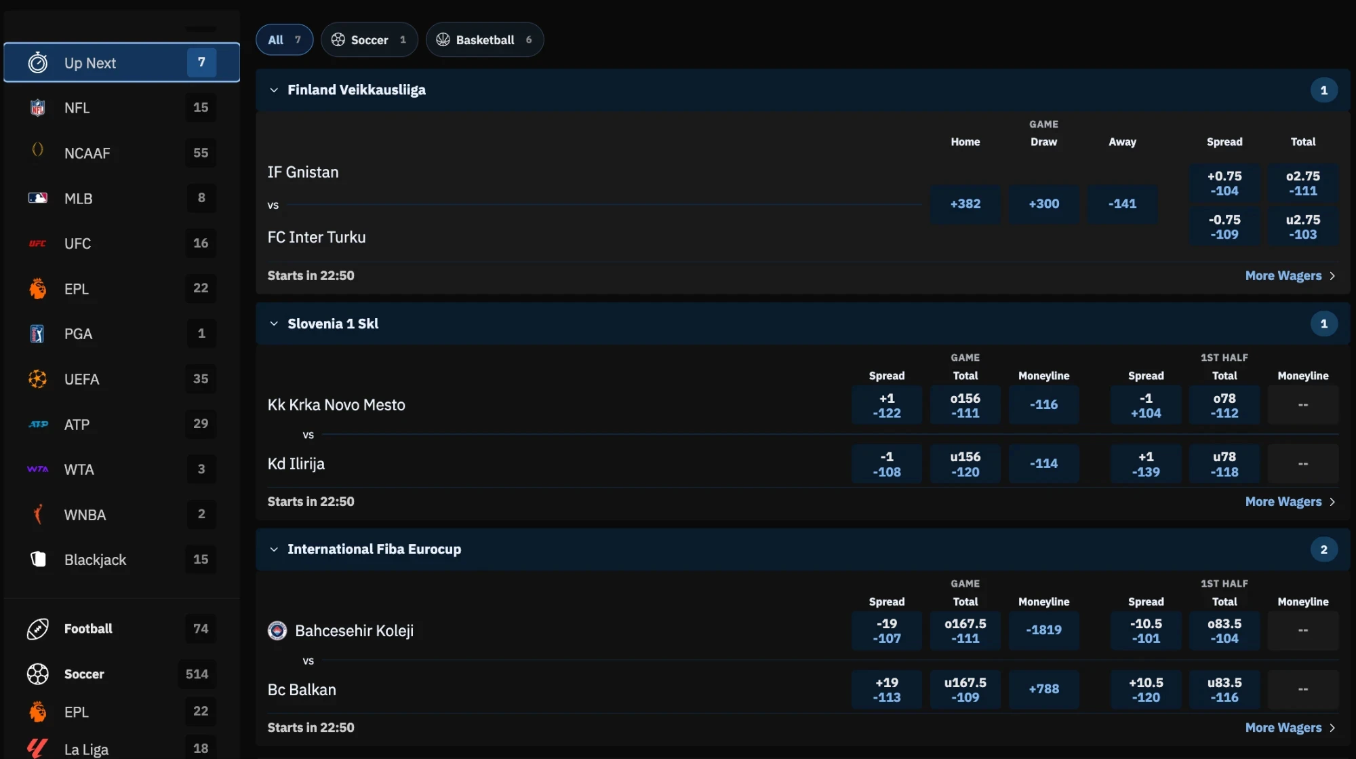This screenshot has height=759, width=1356.
Task: Collapse the International Fiba Eurocup section
Action: pos(274,549)
